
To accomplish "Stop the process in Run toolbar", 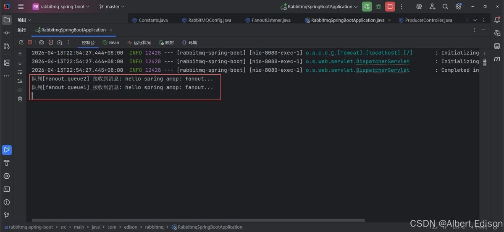I will click(x=30, y=42).
